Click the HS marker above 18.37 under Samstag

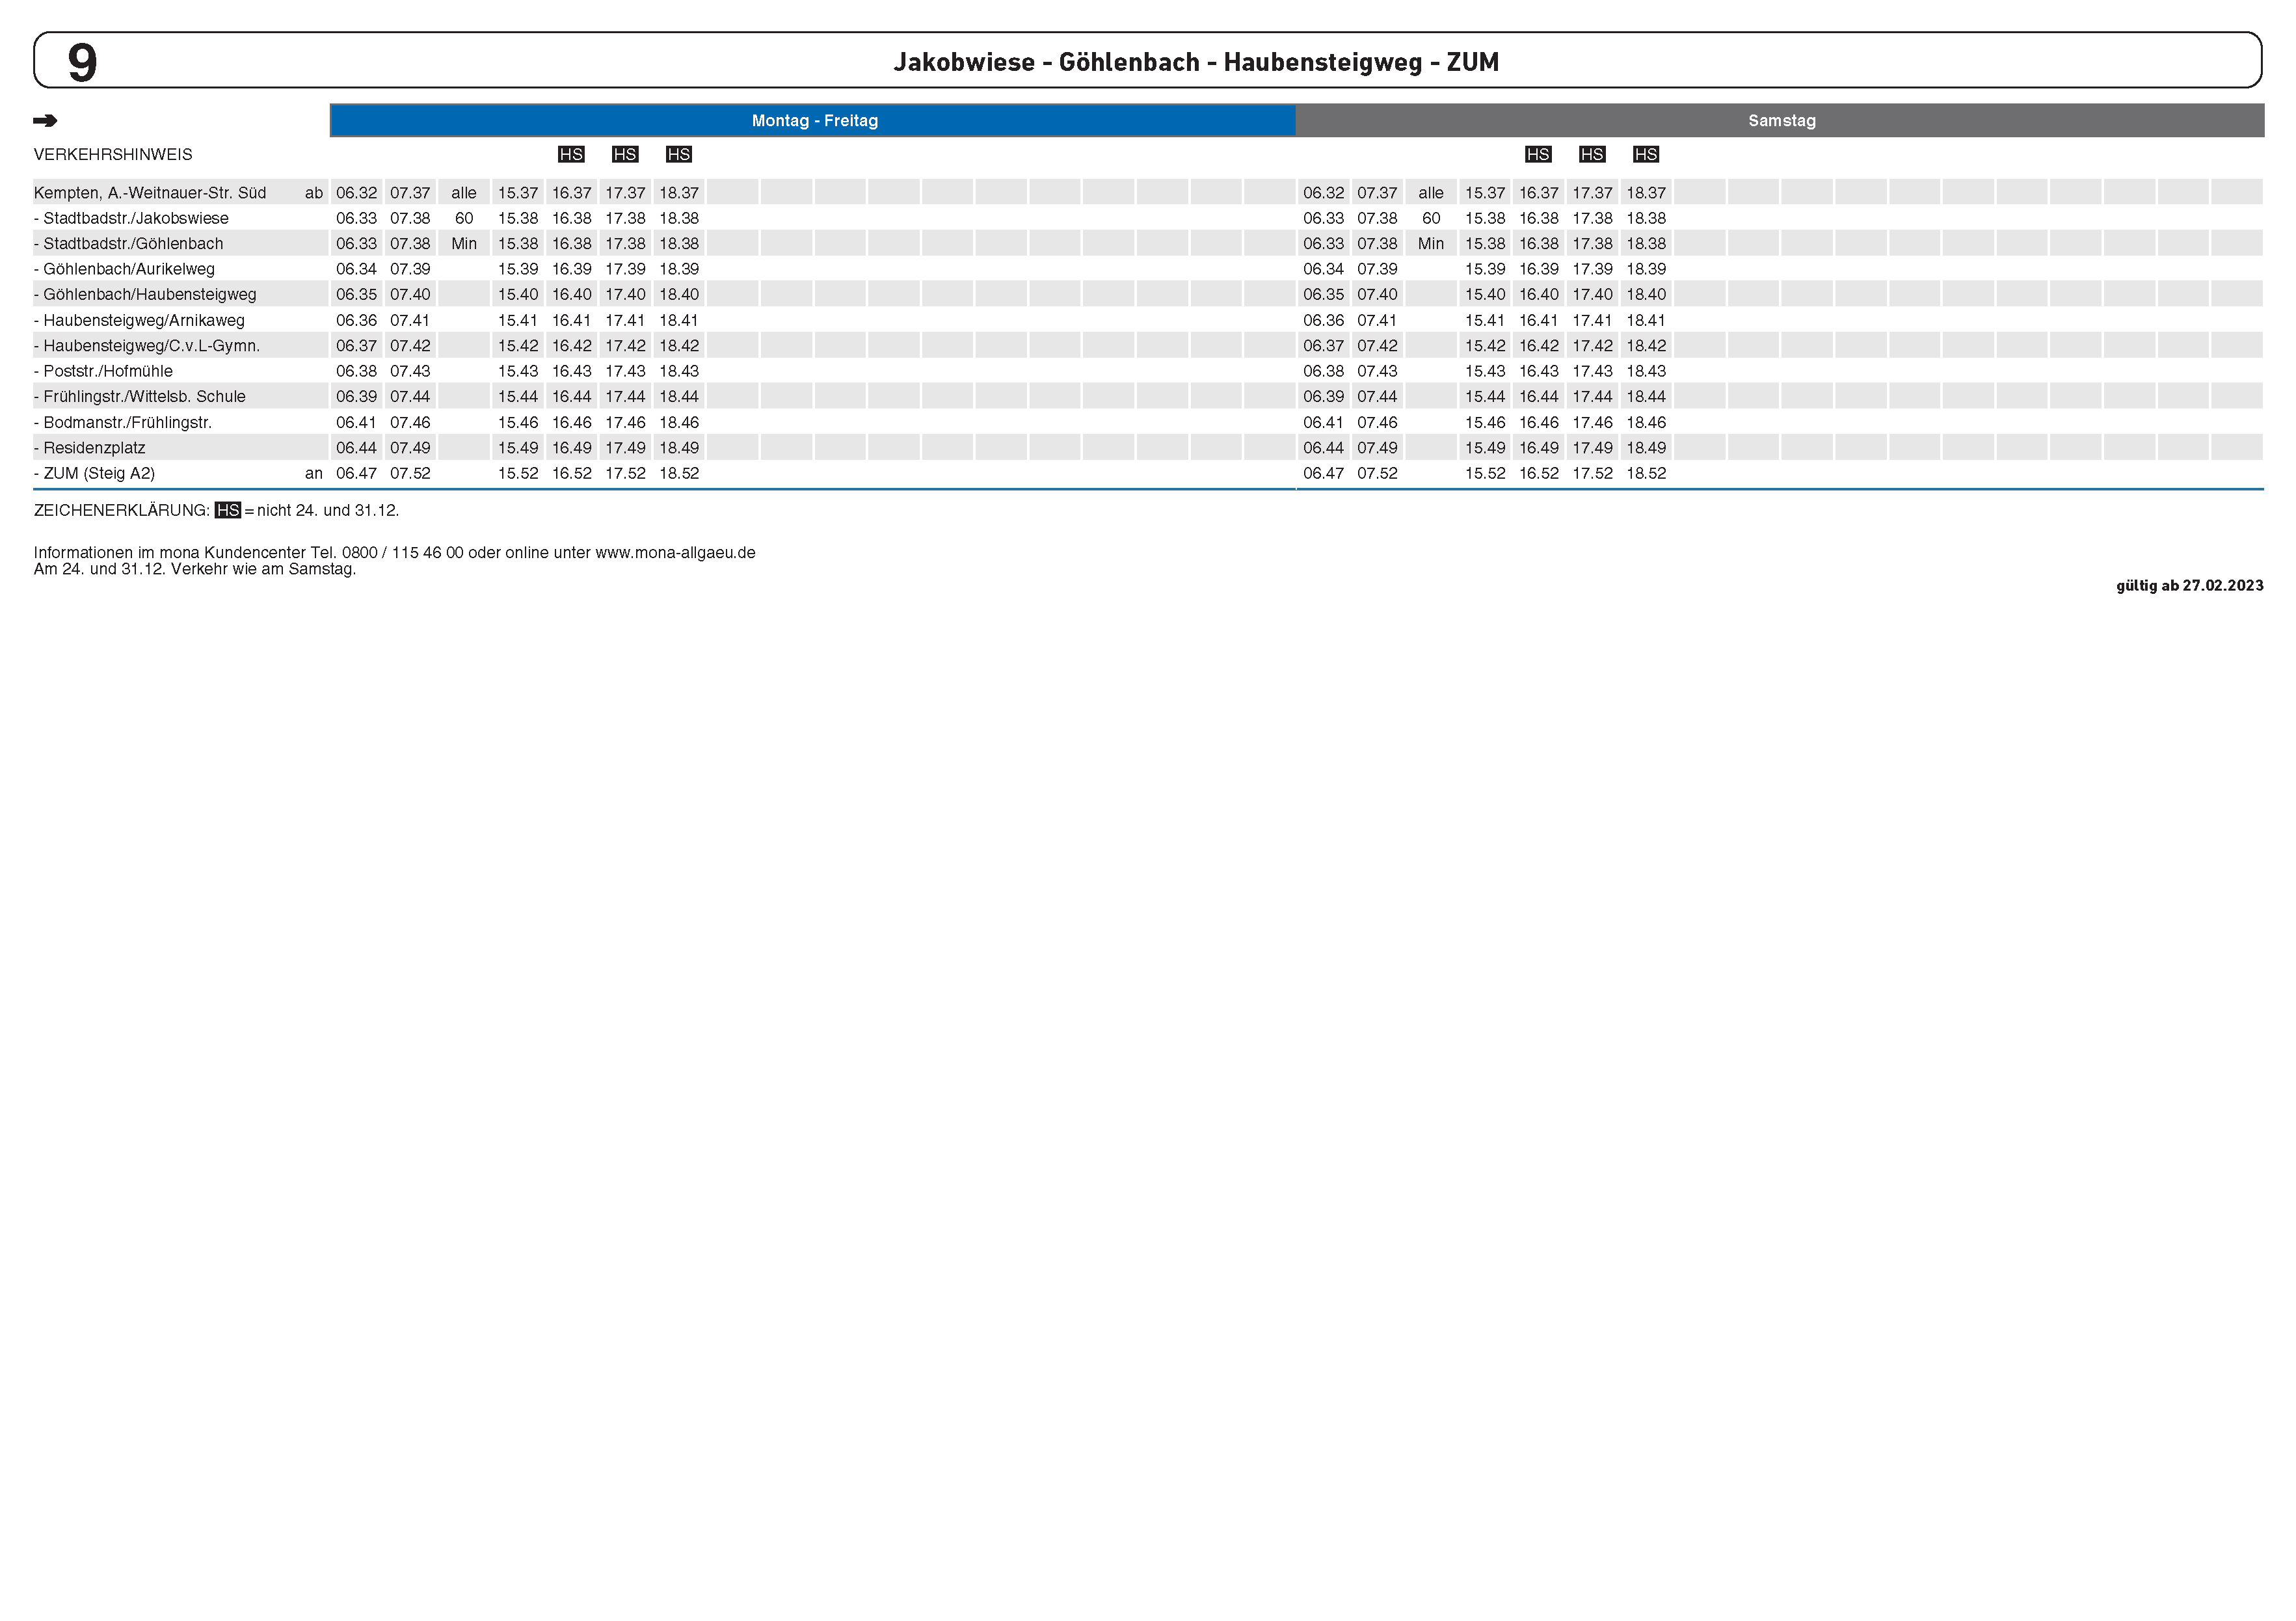click(x=1646, y=154)
